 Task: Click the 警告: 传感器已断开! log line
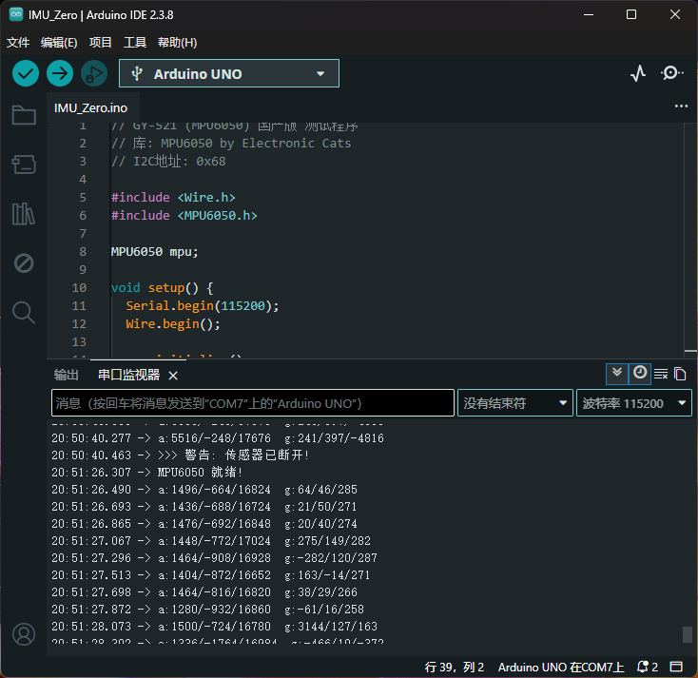tap(181, 455)
